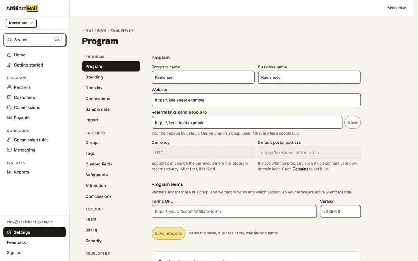
Task: Focus the Search box
Action: tap(35, 40)
